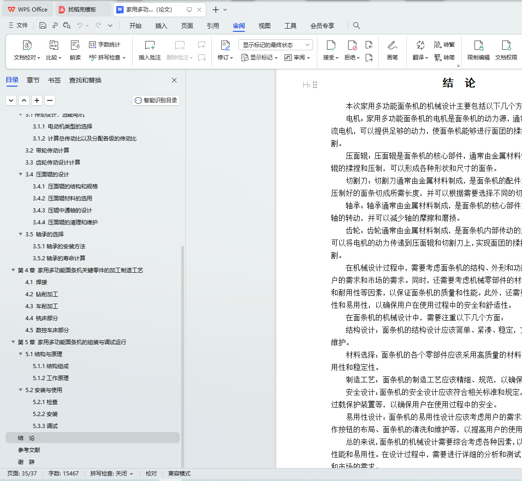Click the save document icon
Screen dimensions: 522x481
click(x=42, y=26)
